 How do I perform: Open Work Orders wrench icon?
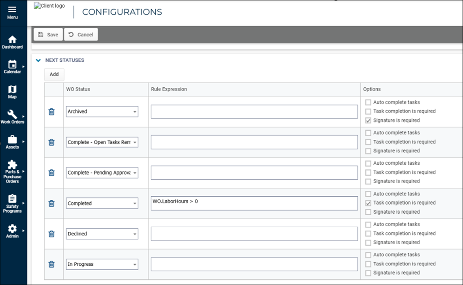point(12,114)
